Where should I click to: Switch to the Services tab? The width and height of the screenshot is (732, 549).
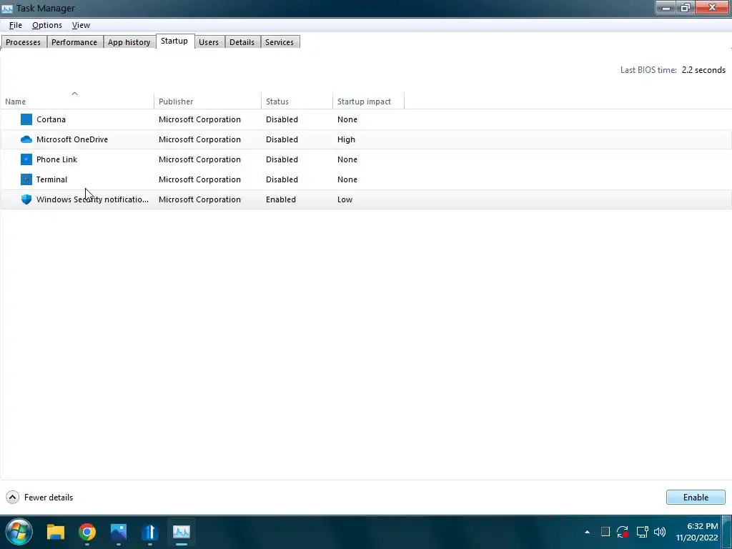[280, 42]
